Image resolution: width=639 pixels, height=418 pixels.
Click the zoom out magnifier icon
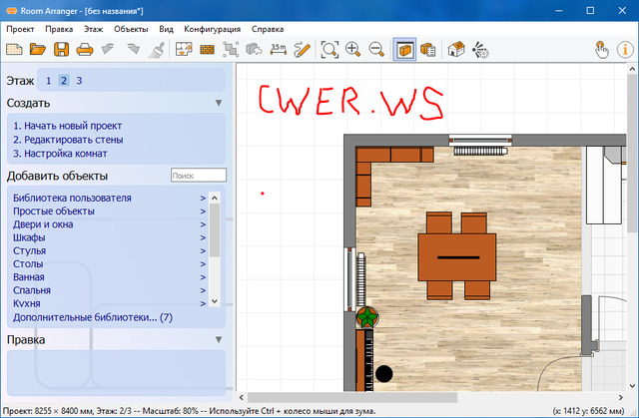[x=376, y=49]
